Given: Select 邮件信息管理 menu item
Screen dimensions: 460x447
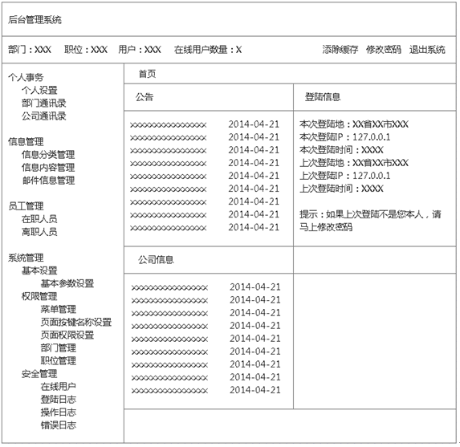Looking at the screenshot, I should (x=48, y=181).
